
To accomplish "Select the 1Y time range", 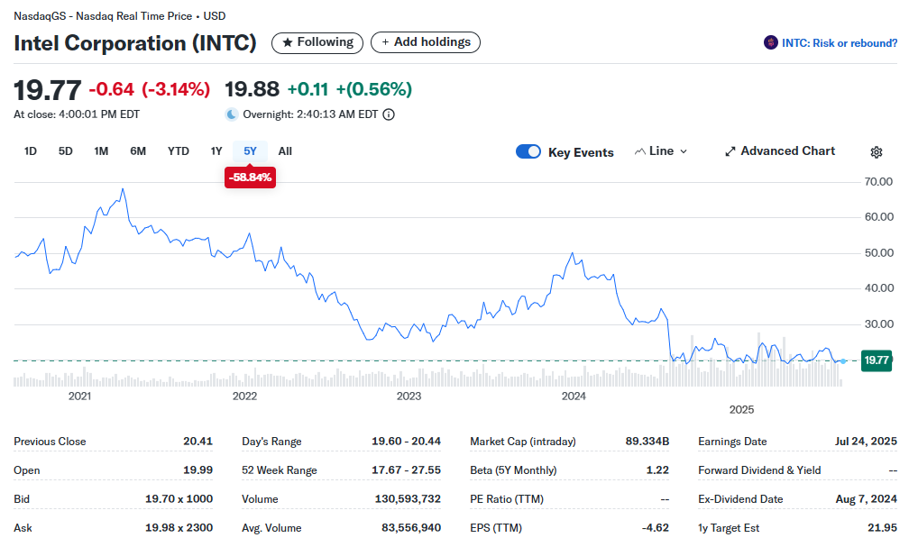I will pyautogui.click(x=216, y=151).
